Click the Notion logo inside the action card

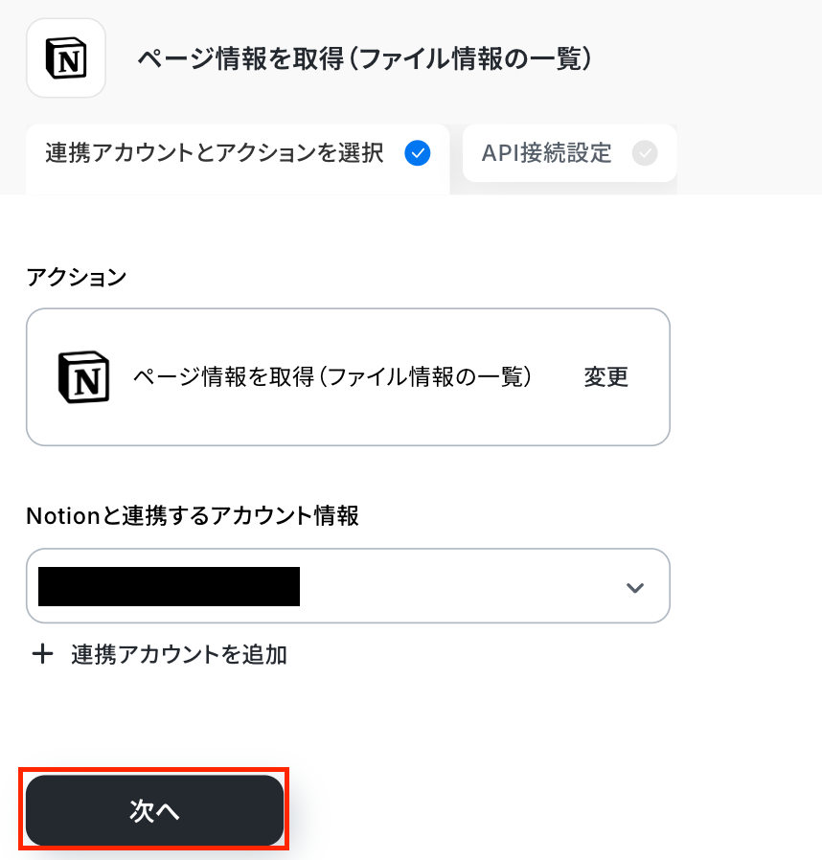83,376
